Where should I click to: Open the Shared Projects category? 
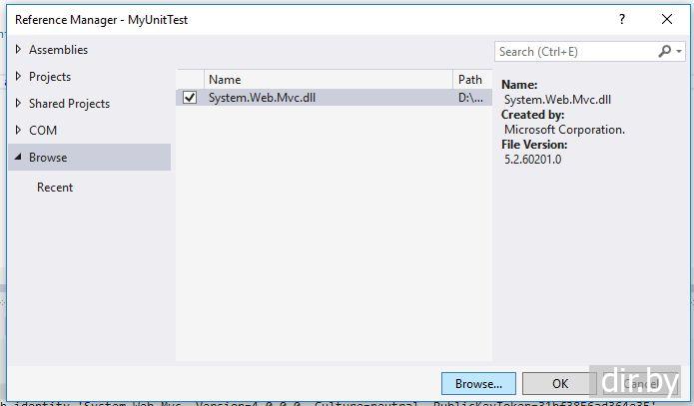[69, 104]
